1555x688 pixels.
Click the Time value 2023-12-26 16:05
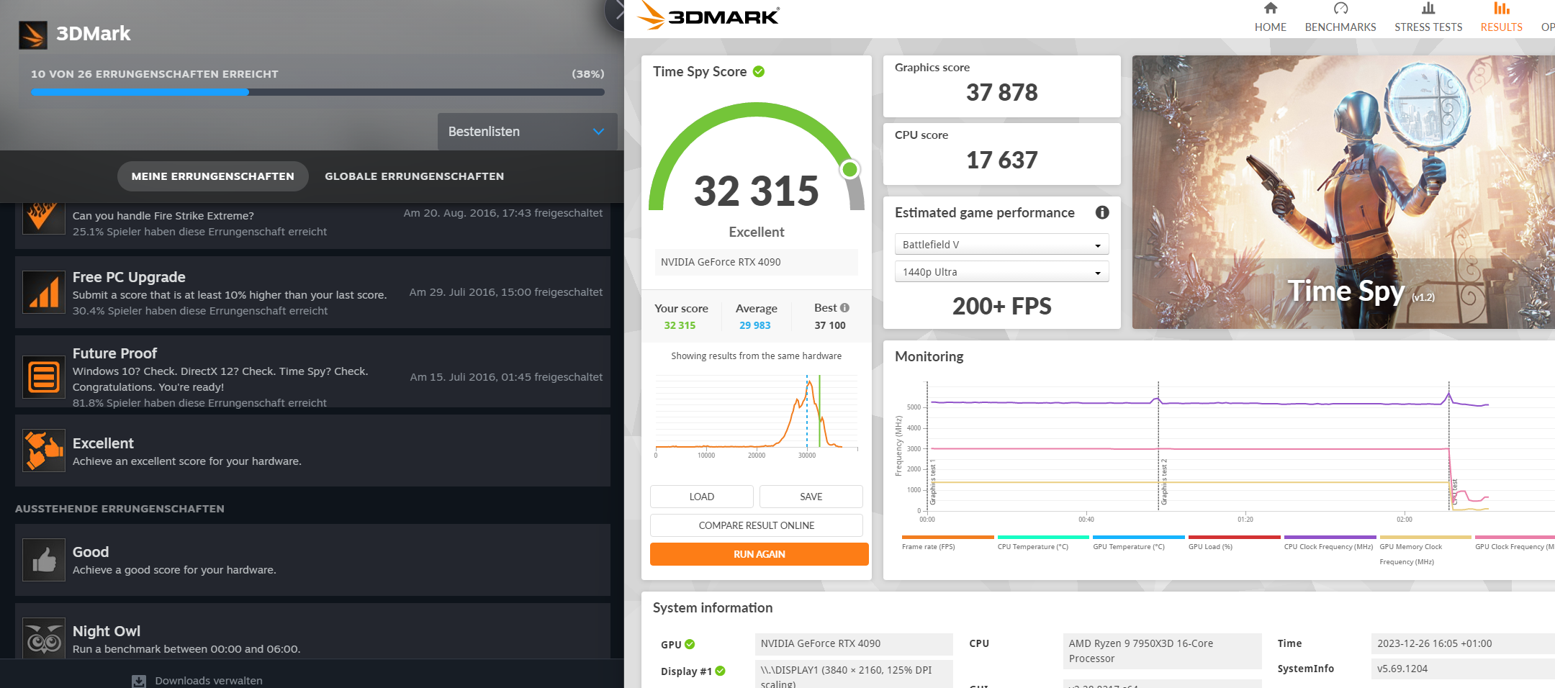click(x=1463, y=643)
